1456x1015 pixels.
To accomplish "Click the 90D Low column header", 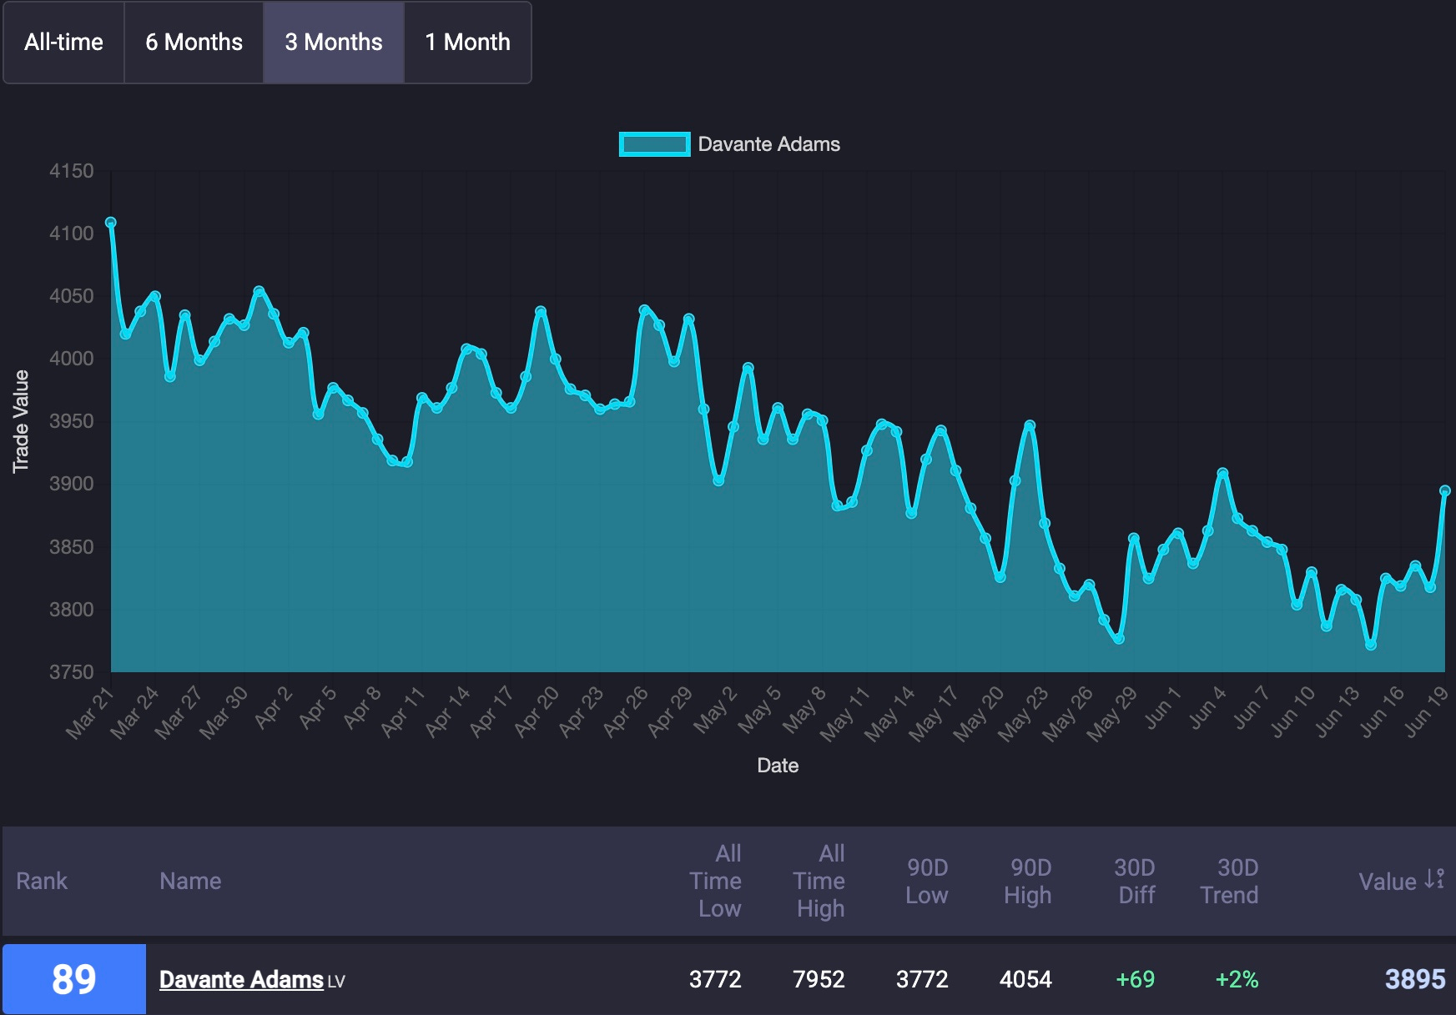I will click(x=927, y=881).
